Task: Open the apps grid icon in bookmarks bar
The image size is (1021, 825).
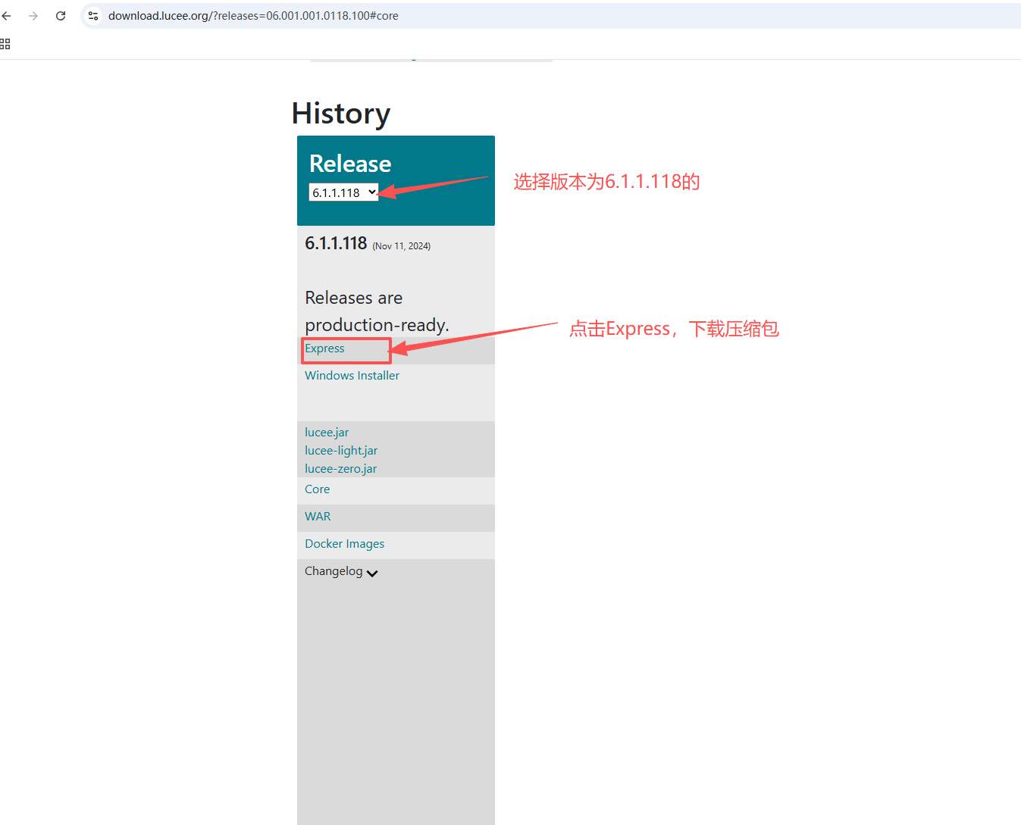Action: [5, 44]
